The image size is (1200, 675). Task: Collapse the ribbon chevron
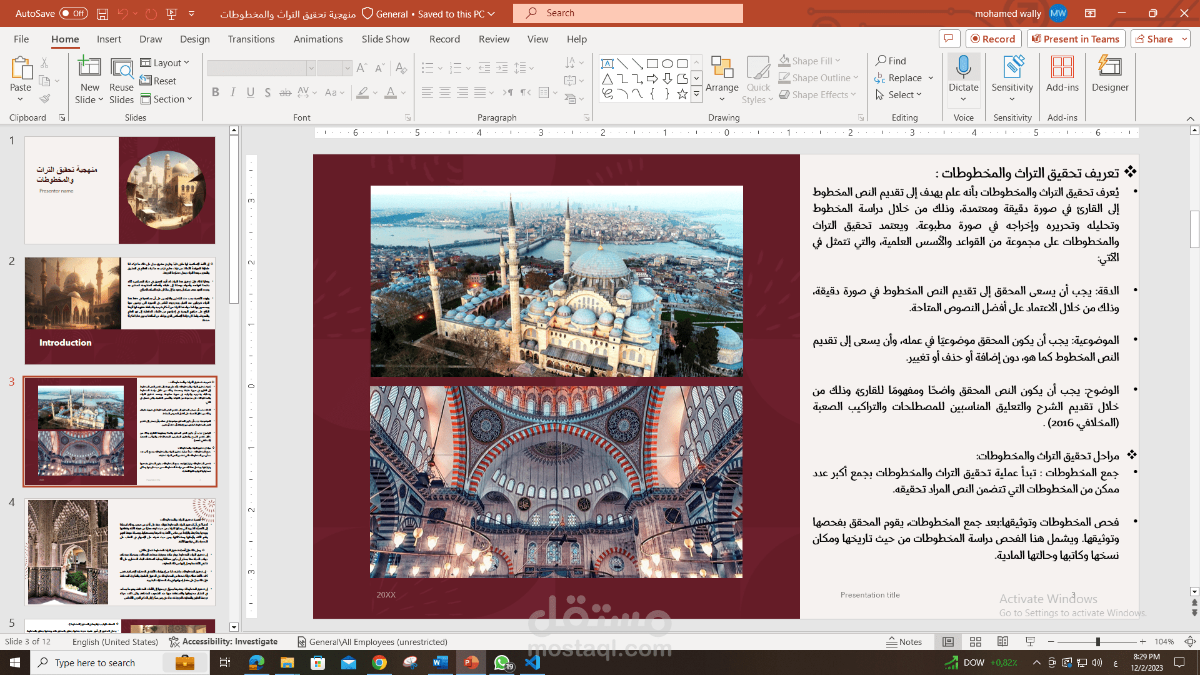click(1190, 118)
